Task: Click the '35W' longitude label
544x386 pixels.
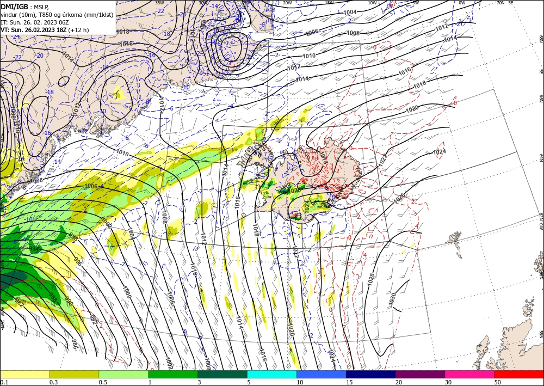Action: click(159, 3)
